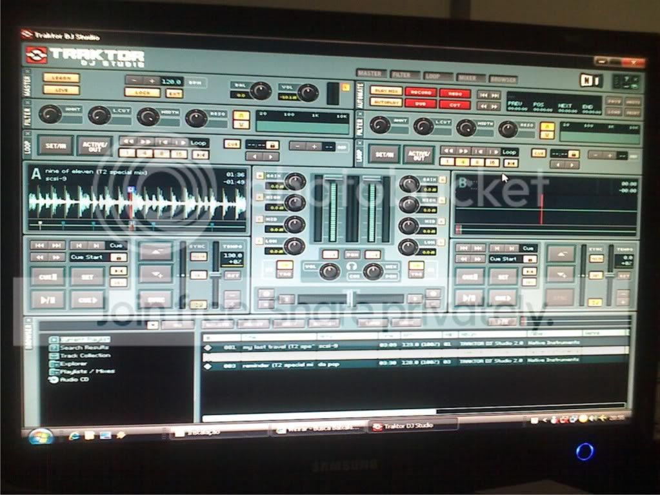Click the lock icon beside Cue Start
This screenshot has height=495, width=660.
coord(119,258)
